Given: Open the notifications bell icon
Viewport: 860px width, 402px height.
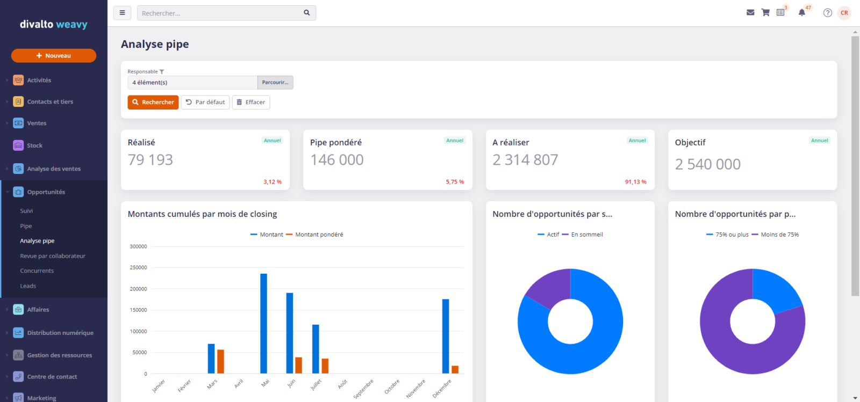Looking at the screenshot, I should pos(801,13).
